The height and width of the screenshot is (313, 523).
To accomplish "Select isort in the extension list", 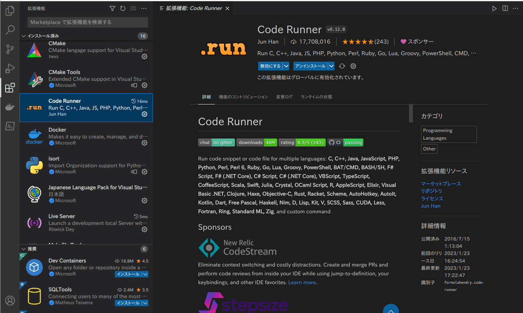I will (x=86, y=165).
